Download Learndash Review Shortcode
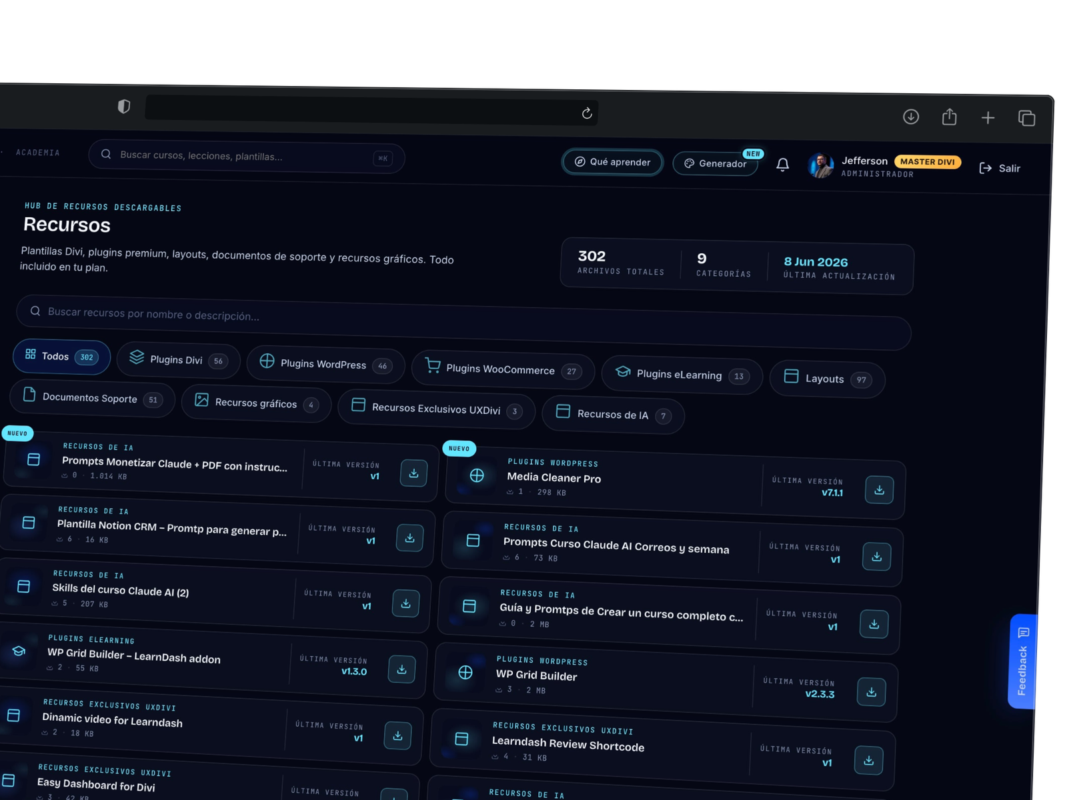This screenshot has height=800, width=1067. (869, 761)
